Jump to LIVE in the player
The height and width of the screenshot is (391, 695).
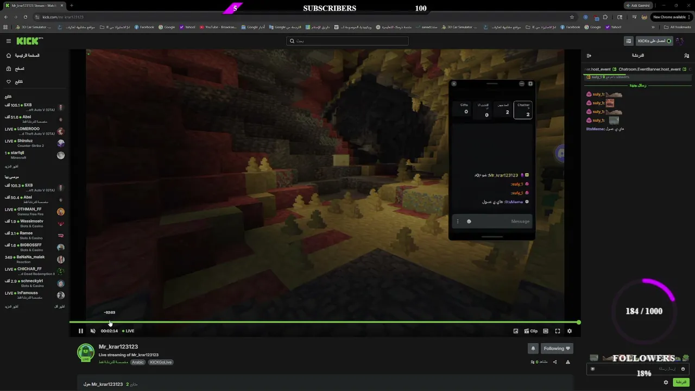pos(128,331)
